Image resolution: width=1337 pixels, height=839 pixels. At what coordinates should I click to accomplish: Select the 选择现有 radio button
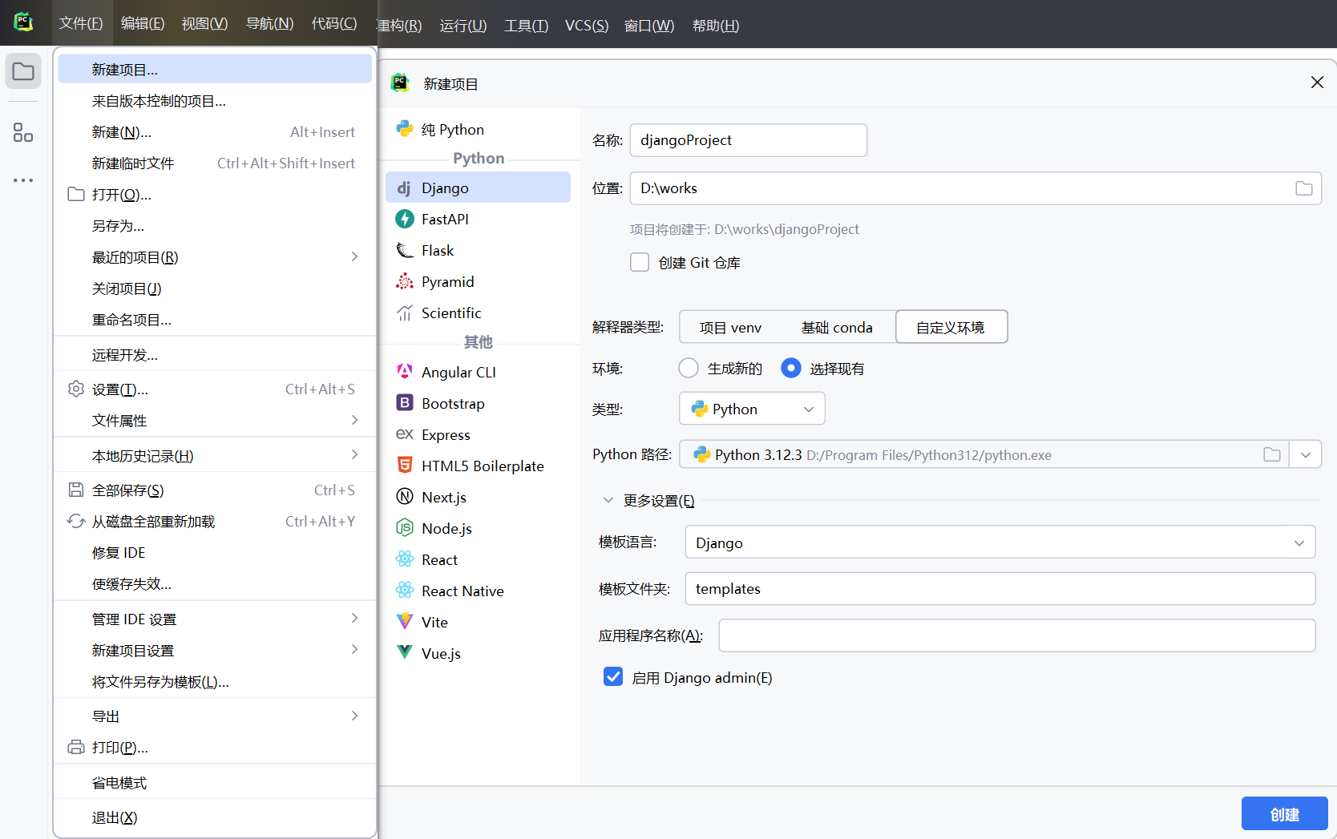coord(791,368)
